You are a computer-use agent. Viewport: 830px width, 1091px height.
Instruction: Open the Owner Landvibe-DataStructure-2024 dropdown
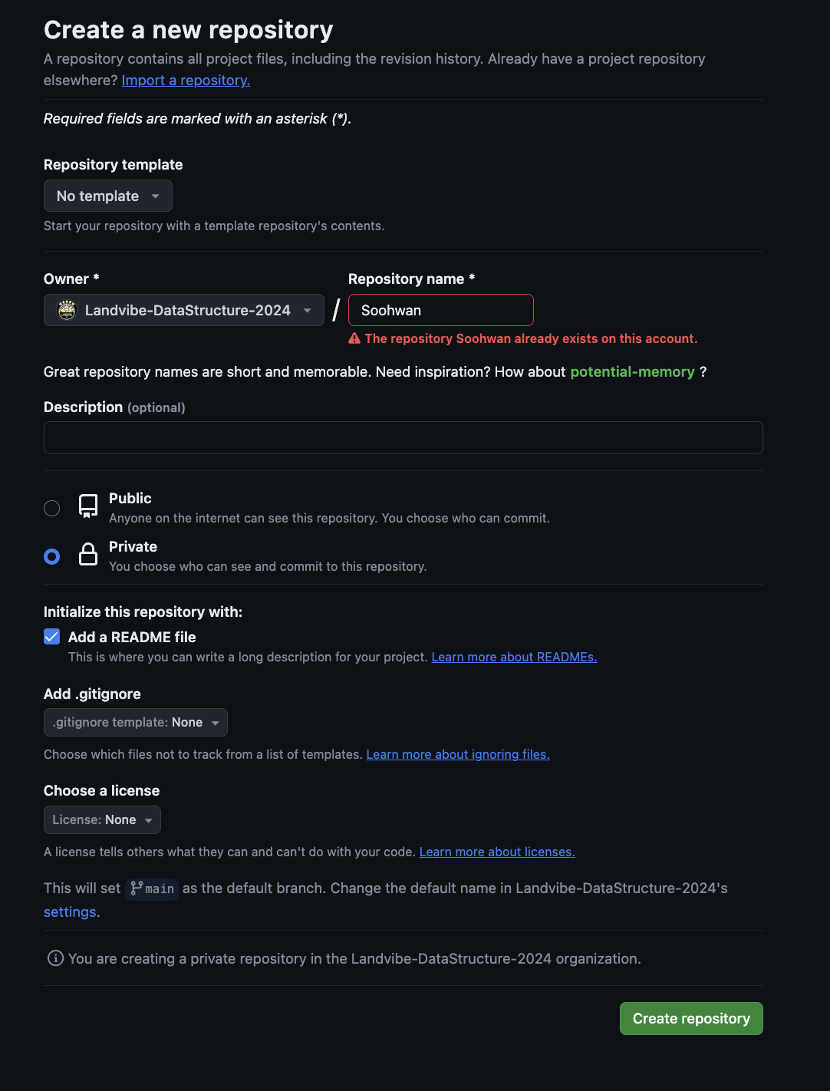pos(184,310)
